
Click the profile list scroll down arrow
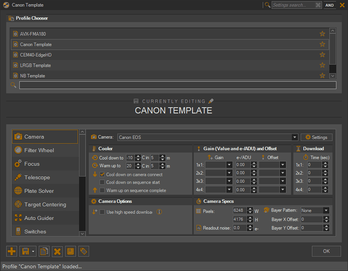click(333, 75)
